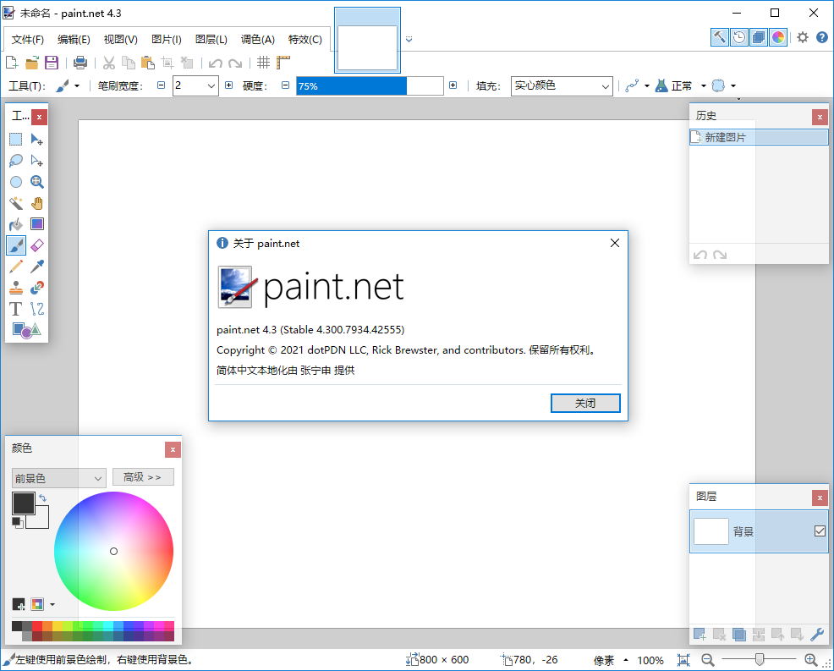Image resolution: width=834 pixels, height=671 pixels.
Task: Open palette options dropdown arrow
Action: pyautogui.click(x=52, y=604)
